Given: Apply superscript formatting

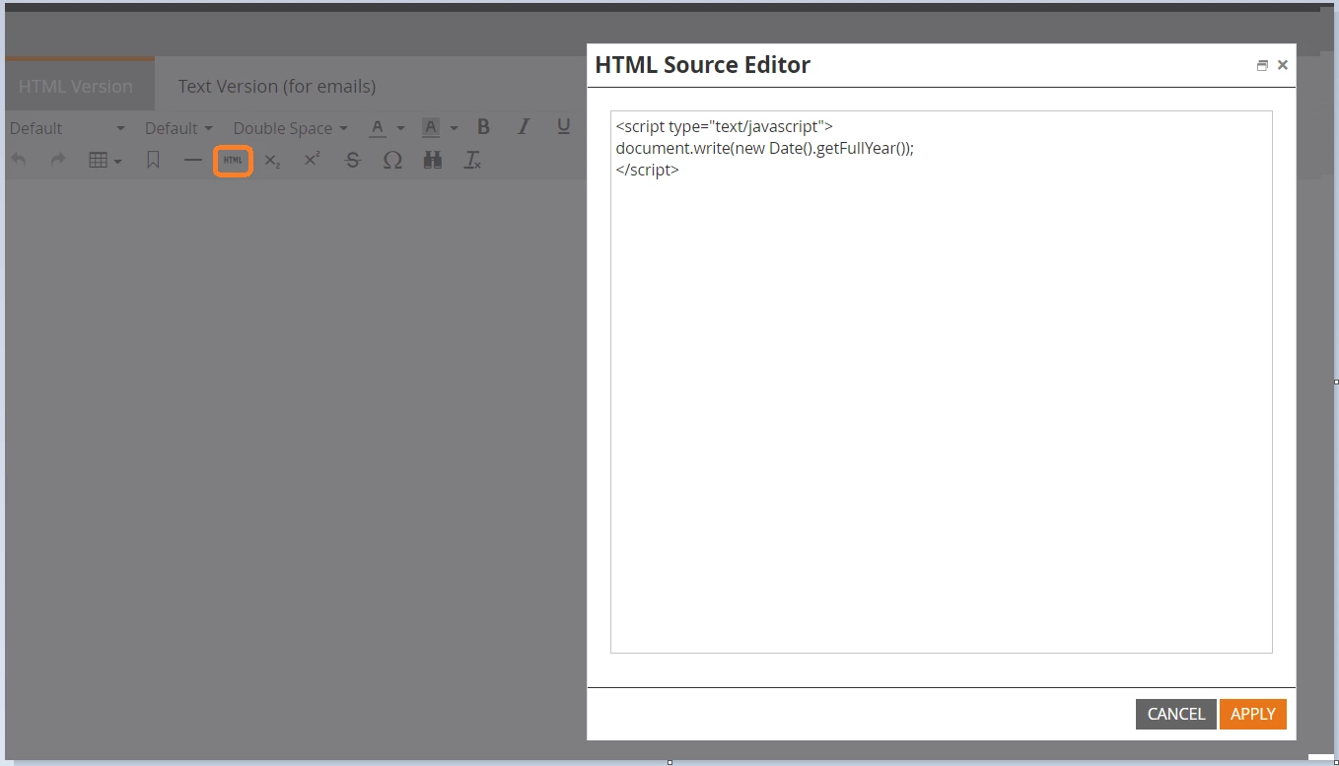Looking at the screenshot, I should point(313,159).
